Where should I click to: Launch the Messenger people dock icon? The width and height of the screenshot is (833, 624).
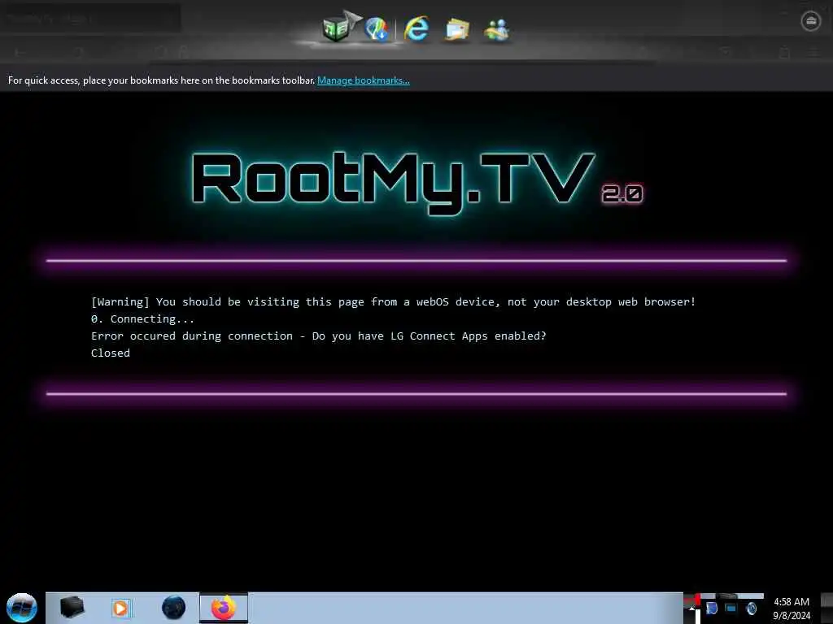496,30
